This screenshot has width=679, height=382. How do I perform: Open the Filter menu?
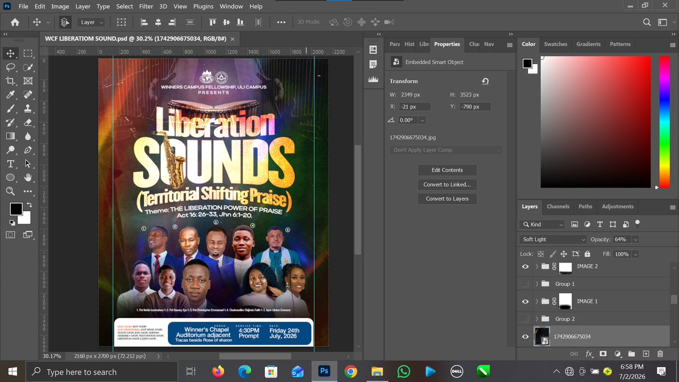pos(146,6)
